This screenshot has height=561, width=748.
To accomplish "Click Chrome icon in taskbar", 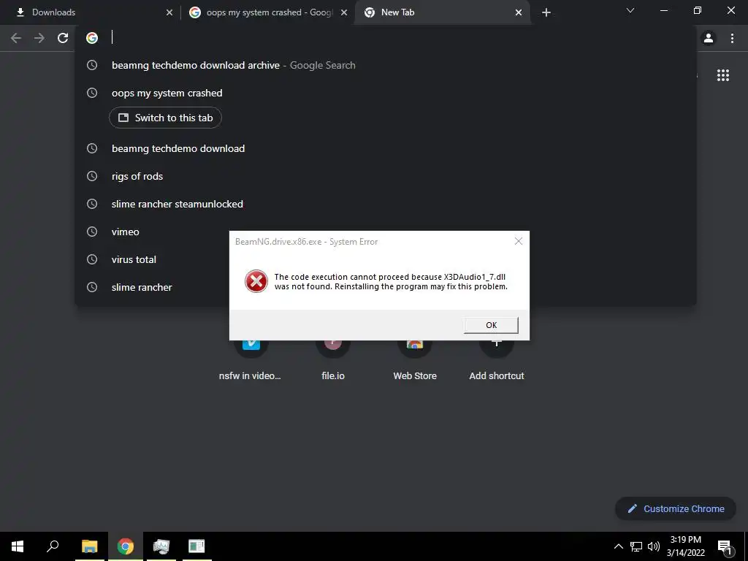I will click(126, 546).
